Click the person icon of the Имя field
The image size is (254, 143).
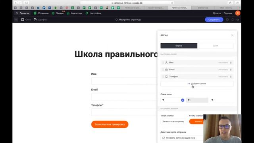pyautogui.click(x=166, y=63)
